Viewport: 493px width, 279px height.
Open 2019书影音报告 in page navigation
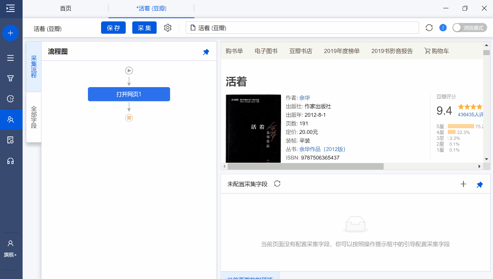tap(392, 51)
